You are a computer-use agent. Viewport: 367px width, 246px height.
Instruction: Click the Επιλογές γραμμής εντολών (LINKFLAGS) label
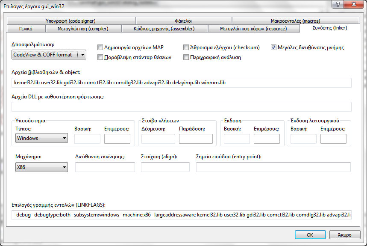click(x=59, y=205)
